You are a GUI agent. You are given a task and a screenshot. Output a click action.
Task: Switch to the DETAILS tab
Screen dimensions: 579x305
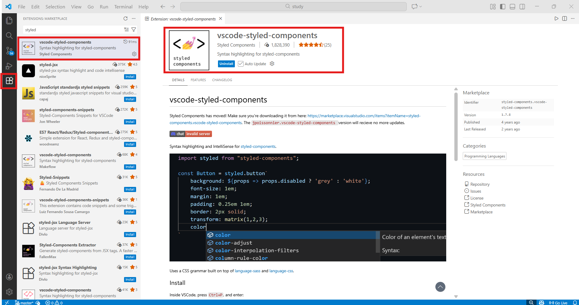tap(178, 80)
